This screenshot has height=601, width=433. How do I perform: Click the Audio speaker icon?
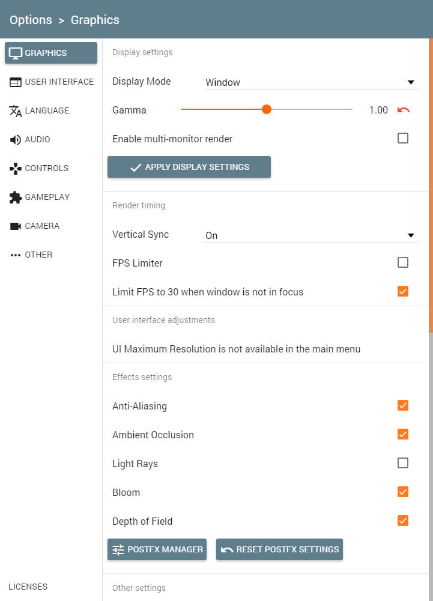tap(16, 139)
